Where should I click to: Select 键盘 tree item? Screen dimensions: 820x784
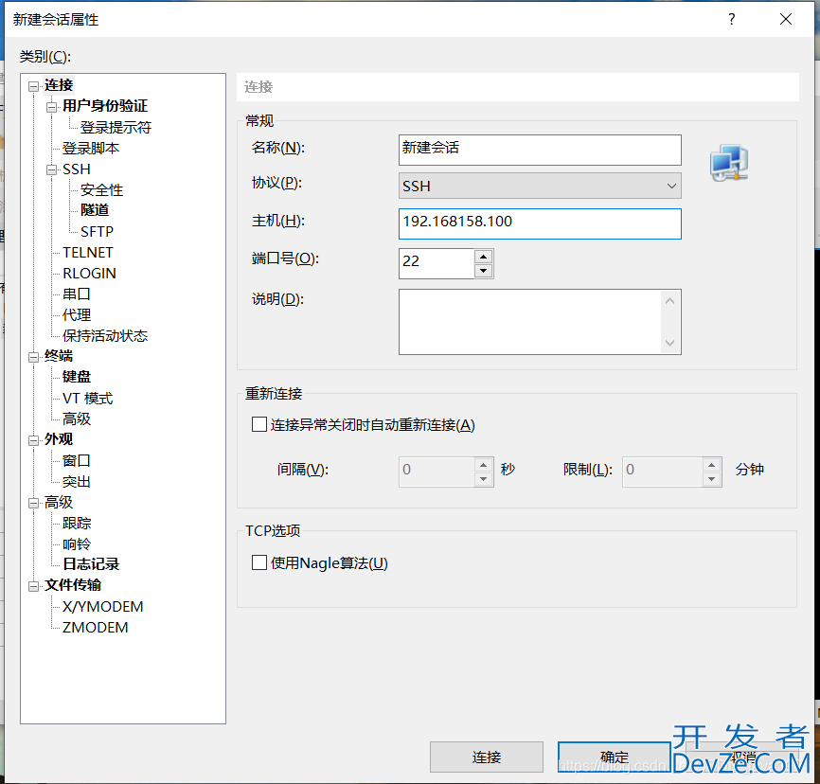pyautogui.click(x=77, y=377)
